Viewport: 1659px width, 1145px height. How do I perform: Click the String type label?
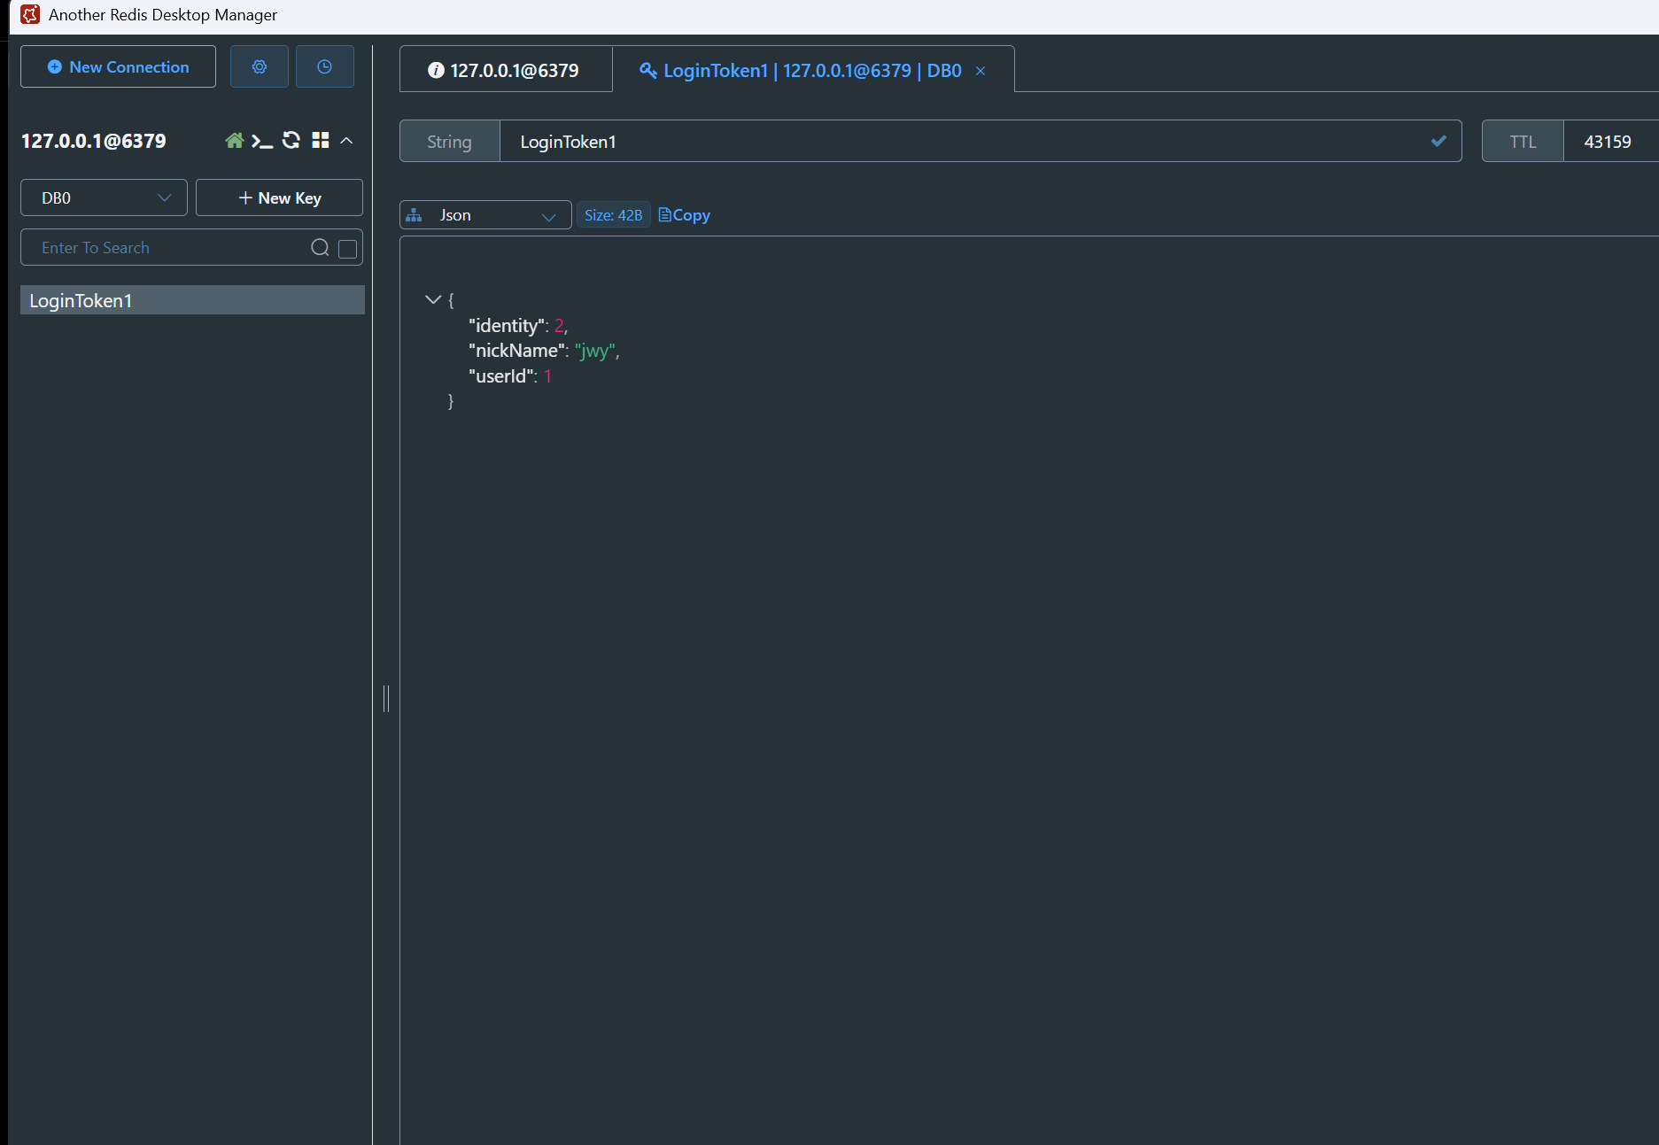coord(449,142)
